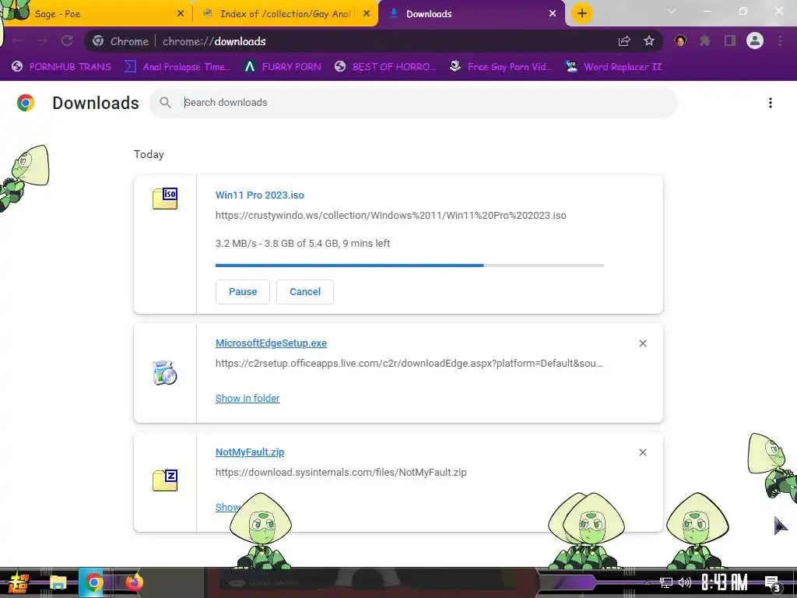Viewport: 797px width, 598px height.
Task: Bookmark this page with the star icon
Action: pyautogui.click(x=649, y=41)
